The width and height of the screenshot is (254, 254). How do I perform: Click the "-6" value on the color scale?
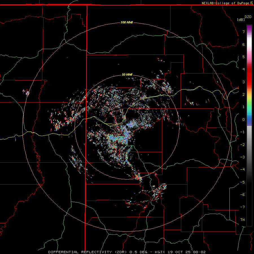tap(242, 195)
